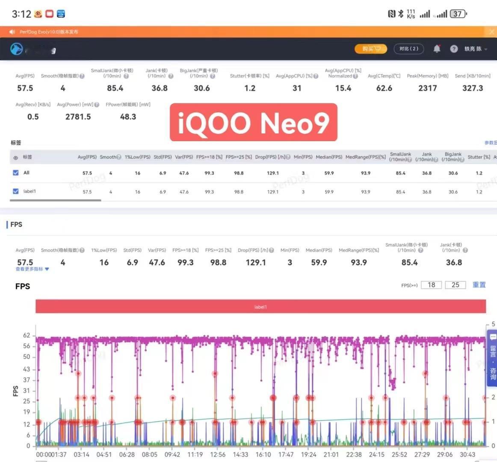Click help icon in table BigJank column header
The image size is (497, 462).
click(462, 160)
